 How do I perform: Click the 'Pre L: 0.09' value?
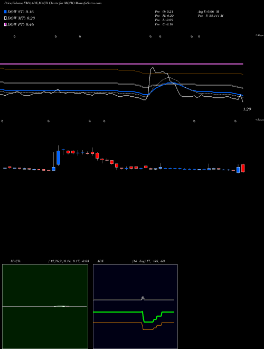(x=164, y=20)
